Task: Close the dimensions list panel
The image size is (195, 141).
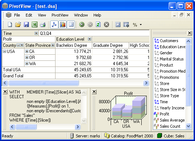Action: 190,33
